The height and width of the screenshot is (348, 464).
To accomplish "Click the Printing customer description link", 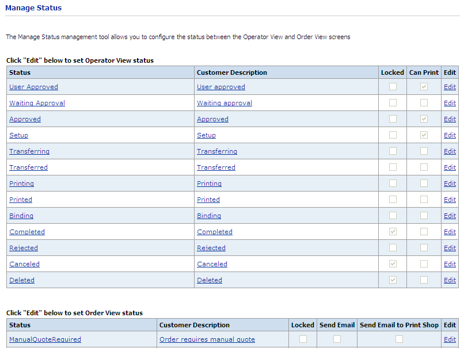I will tap(209, 183).
